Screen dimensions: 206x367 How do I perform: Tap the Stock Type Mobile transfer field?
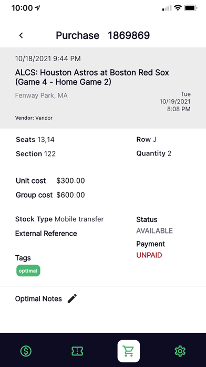pyautogui.click(x=59, y=219)
